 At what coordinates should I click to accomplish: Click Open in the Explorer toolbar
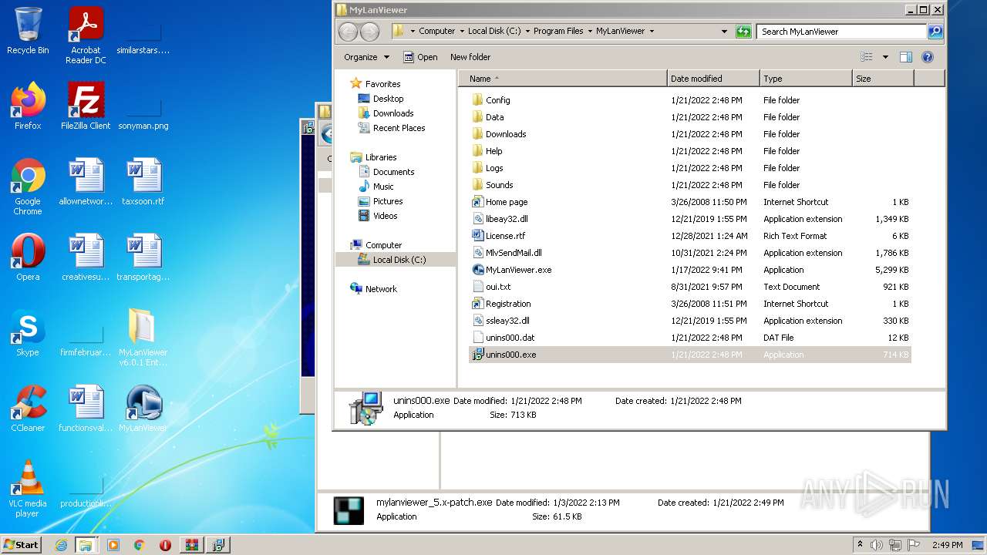[420, 57]
